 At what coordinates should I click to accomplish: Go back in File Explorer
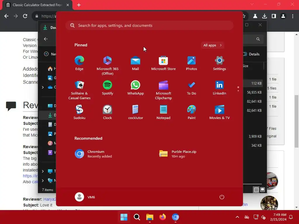click(x=46, y=39)
